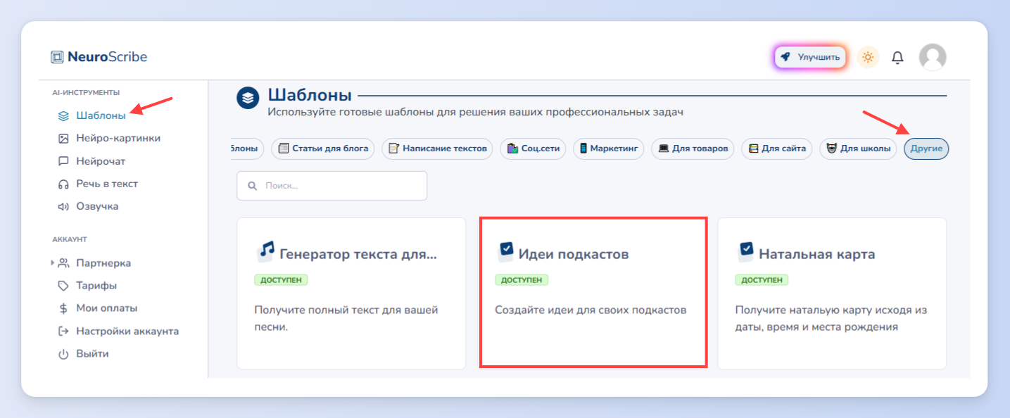Click the image icon beside Нейро-картинки

click(x=63, y=139)
